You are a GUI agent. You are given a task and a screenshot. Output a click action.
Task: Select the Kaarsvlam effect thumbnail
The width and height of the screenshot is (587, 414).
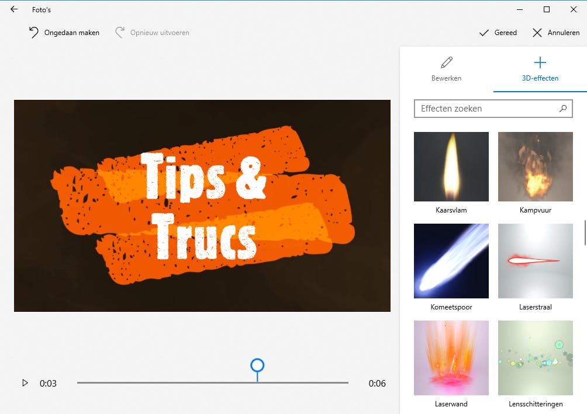(x=451, y=166)
